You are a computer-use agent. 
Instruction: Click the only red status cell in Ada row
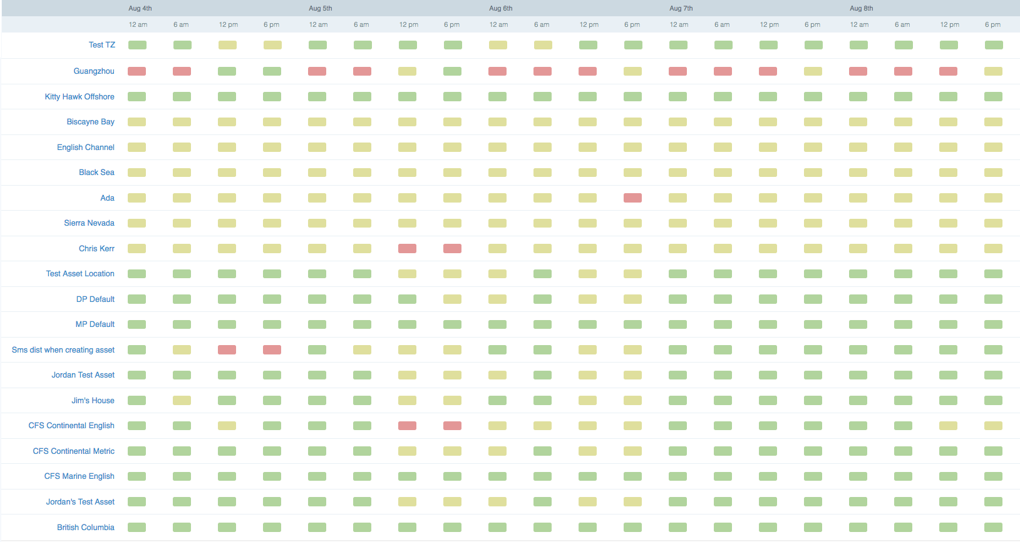point(632,198)
